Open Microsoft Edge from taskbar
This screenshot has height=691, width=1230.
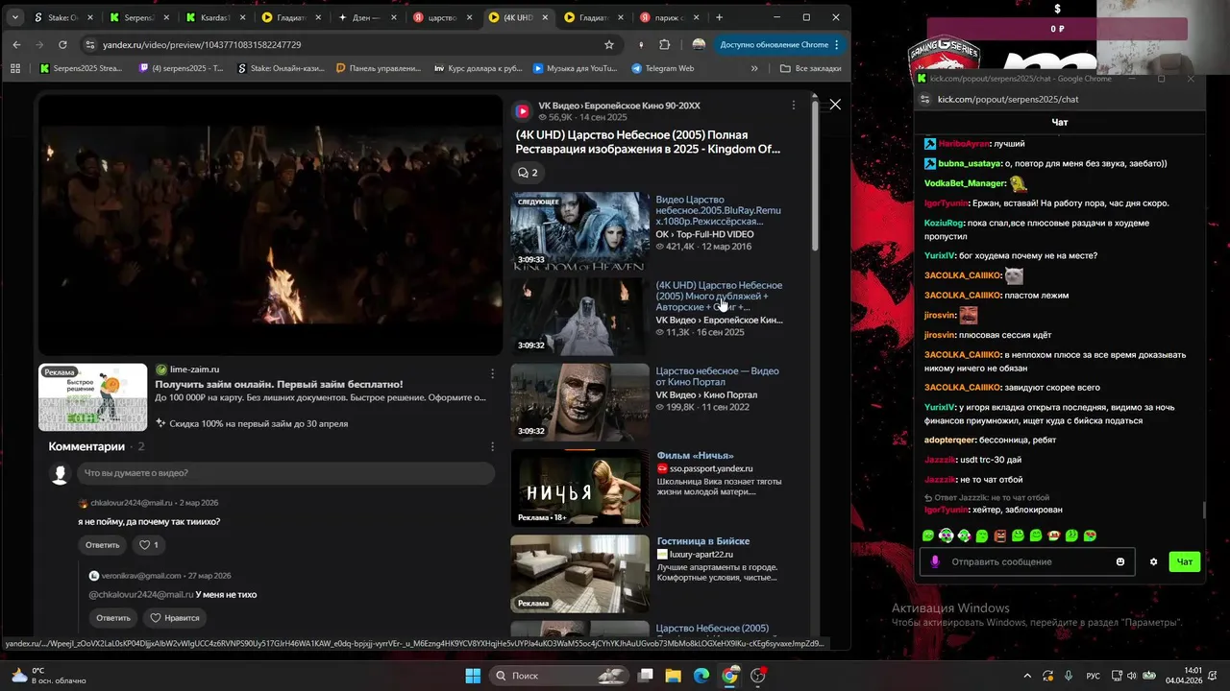click(x=701, y=676)
